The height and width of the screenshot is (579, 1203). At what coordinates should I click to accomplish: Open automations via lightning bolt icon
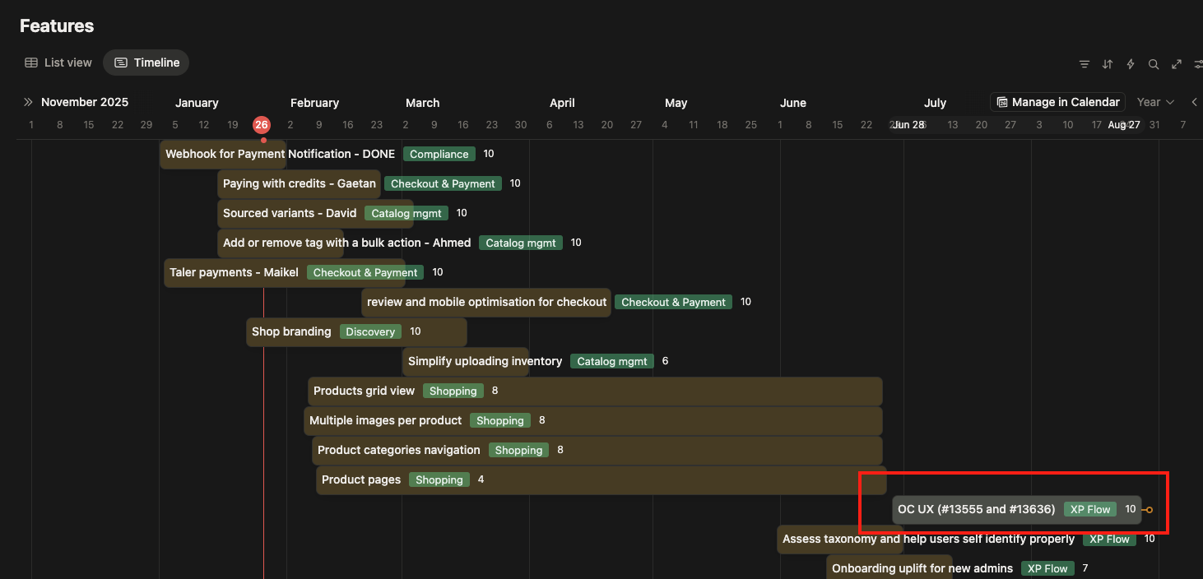(x=1131, y=64)
